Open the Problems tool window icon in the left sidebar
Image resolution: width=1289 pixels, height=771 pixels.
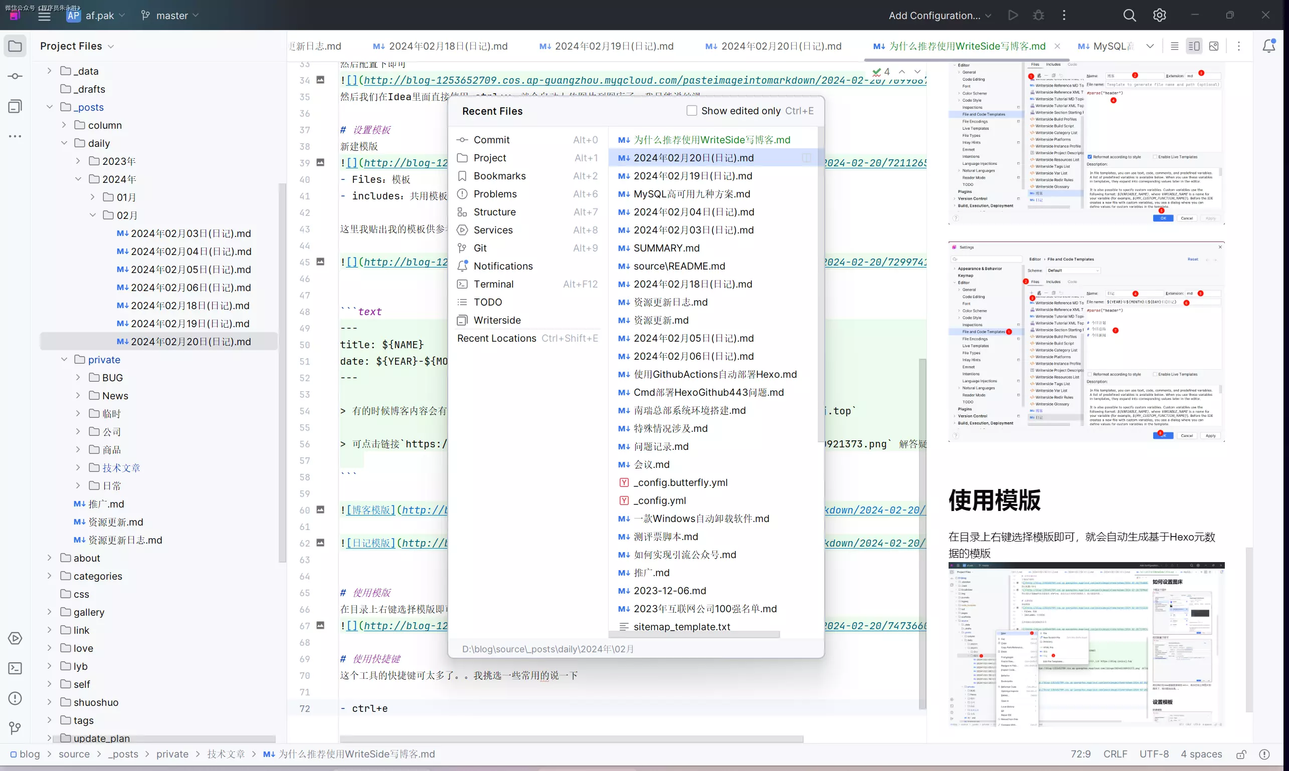15,698
